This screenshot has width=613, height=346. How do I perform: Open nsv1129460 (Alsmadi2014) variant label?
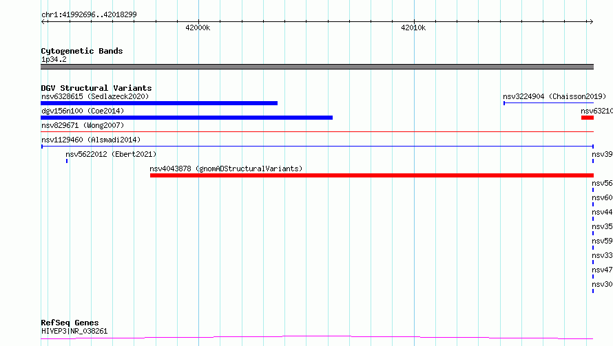[91, 140]
